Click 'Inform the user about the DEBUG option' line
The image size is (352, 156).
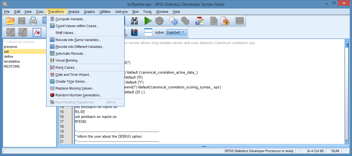click(109, 136)
